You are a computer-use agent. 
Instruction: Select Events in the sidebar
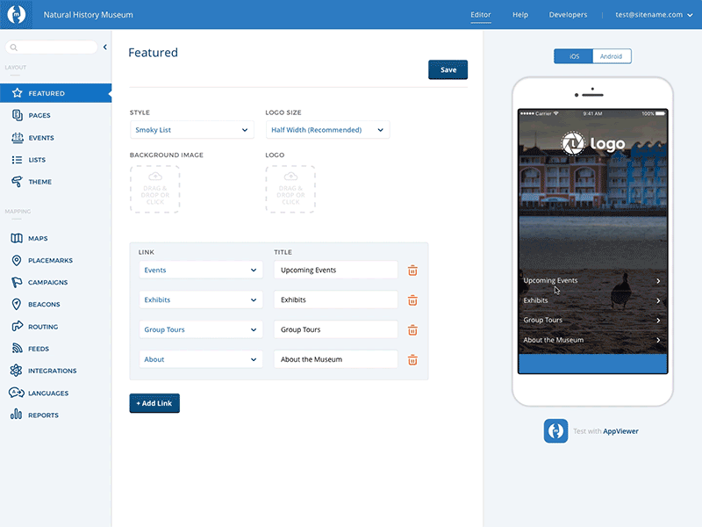(x=55, y=138)
